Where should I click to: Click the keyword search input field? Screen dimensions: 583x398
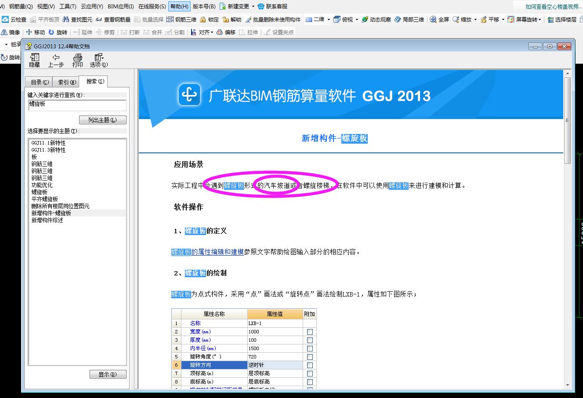pyautogui.click(x=77, y=105)
